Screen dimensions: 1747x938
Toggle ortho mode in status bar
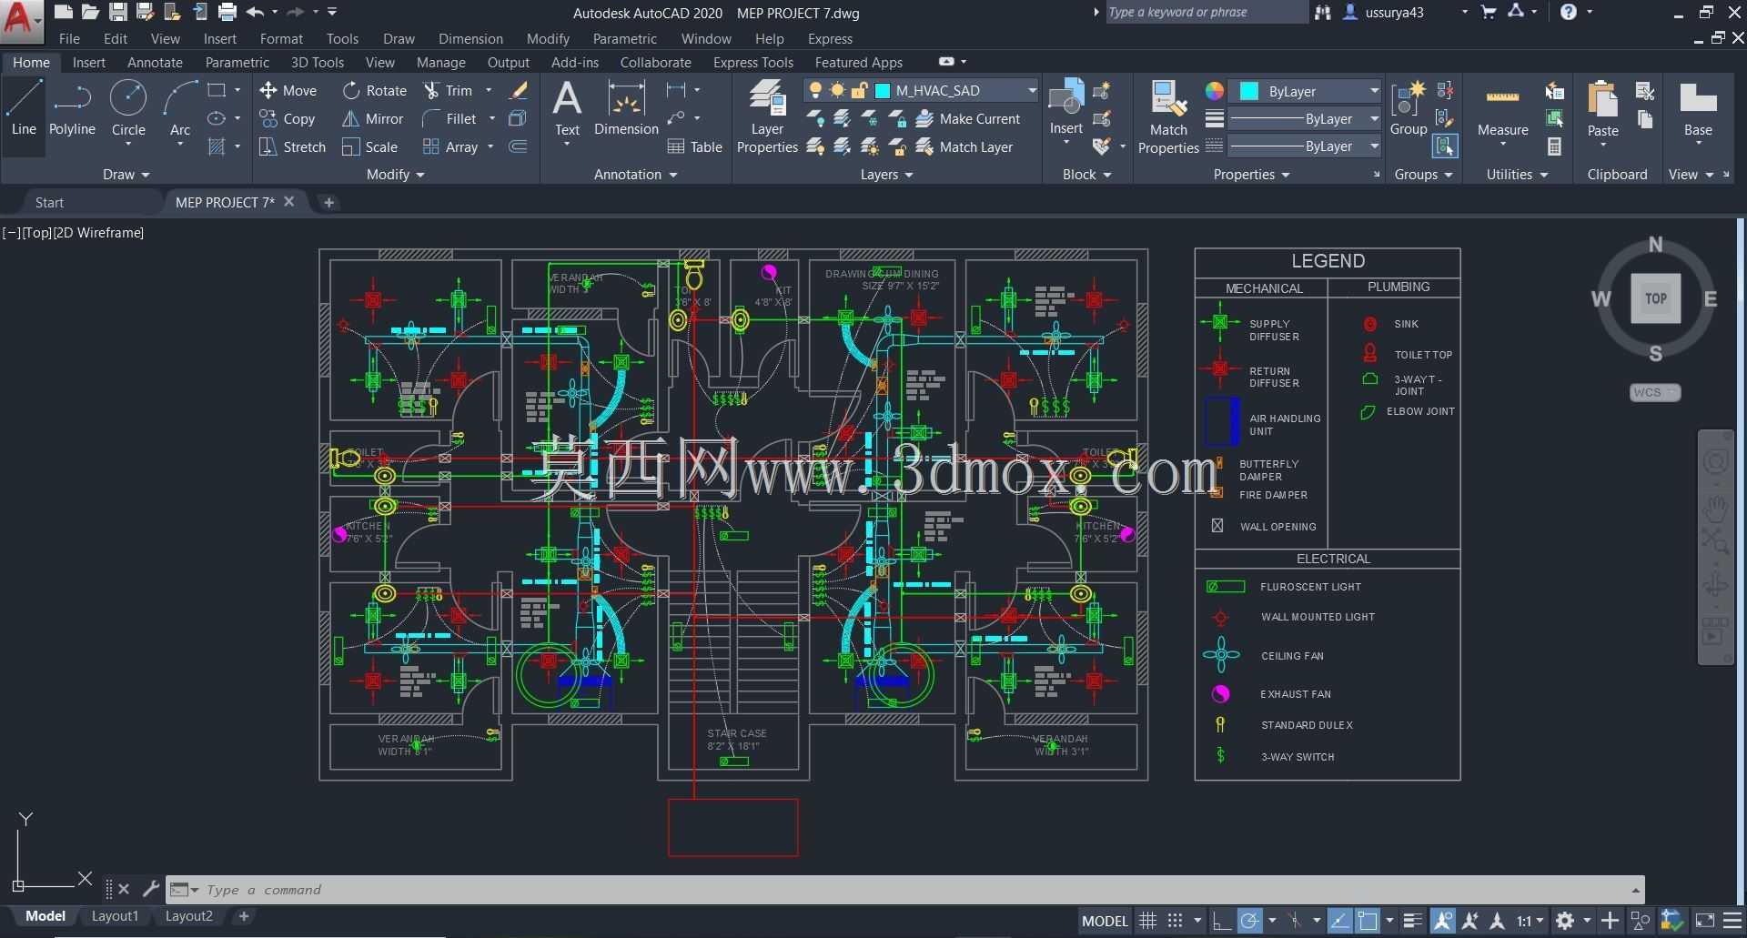[1221, 921]
